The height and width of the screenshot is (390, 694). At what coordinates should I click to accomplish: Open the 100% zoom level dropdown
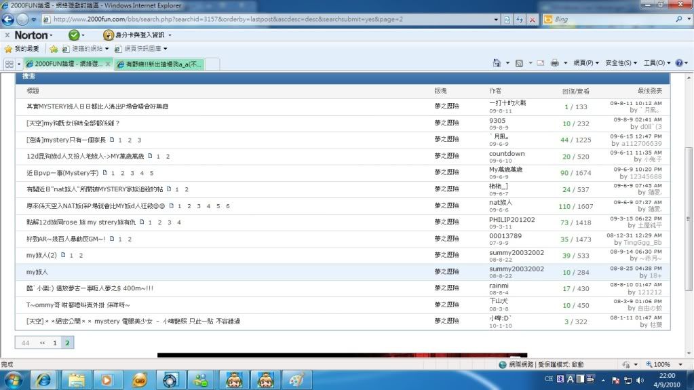coord(665,364)
